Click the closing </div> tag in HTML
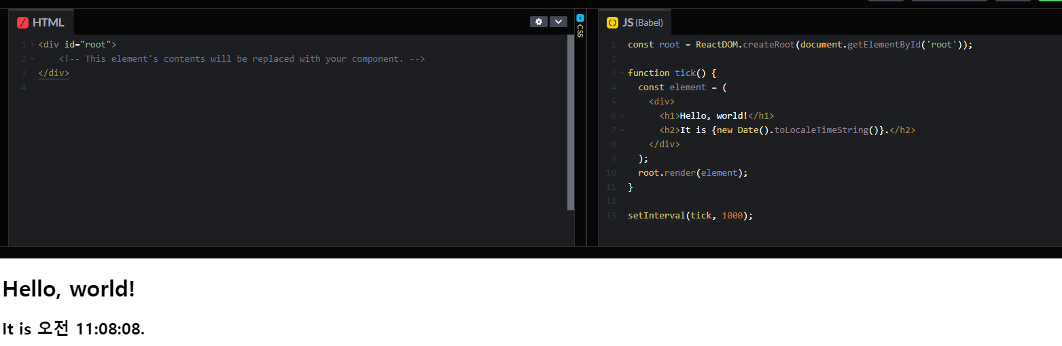The height and width of the screenshot is (346, 1062). pos(54,73)
